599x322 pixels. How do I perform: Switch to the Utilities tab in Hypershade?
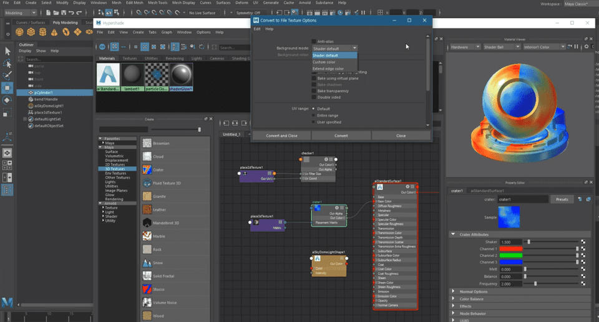coord(151,59)
